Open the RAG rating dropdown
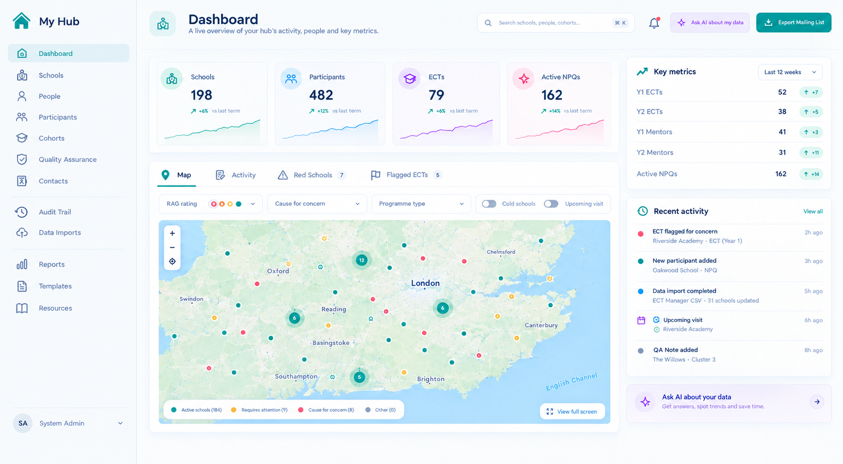 pyautogui.click(x=210, y=204)
